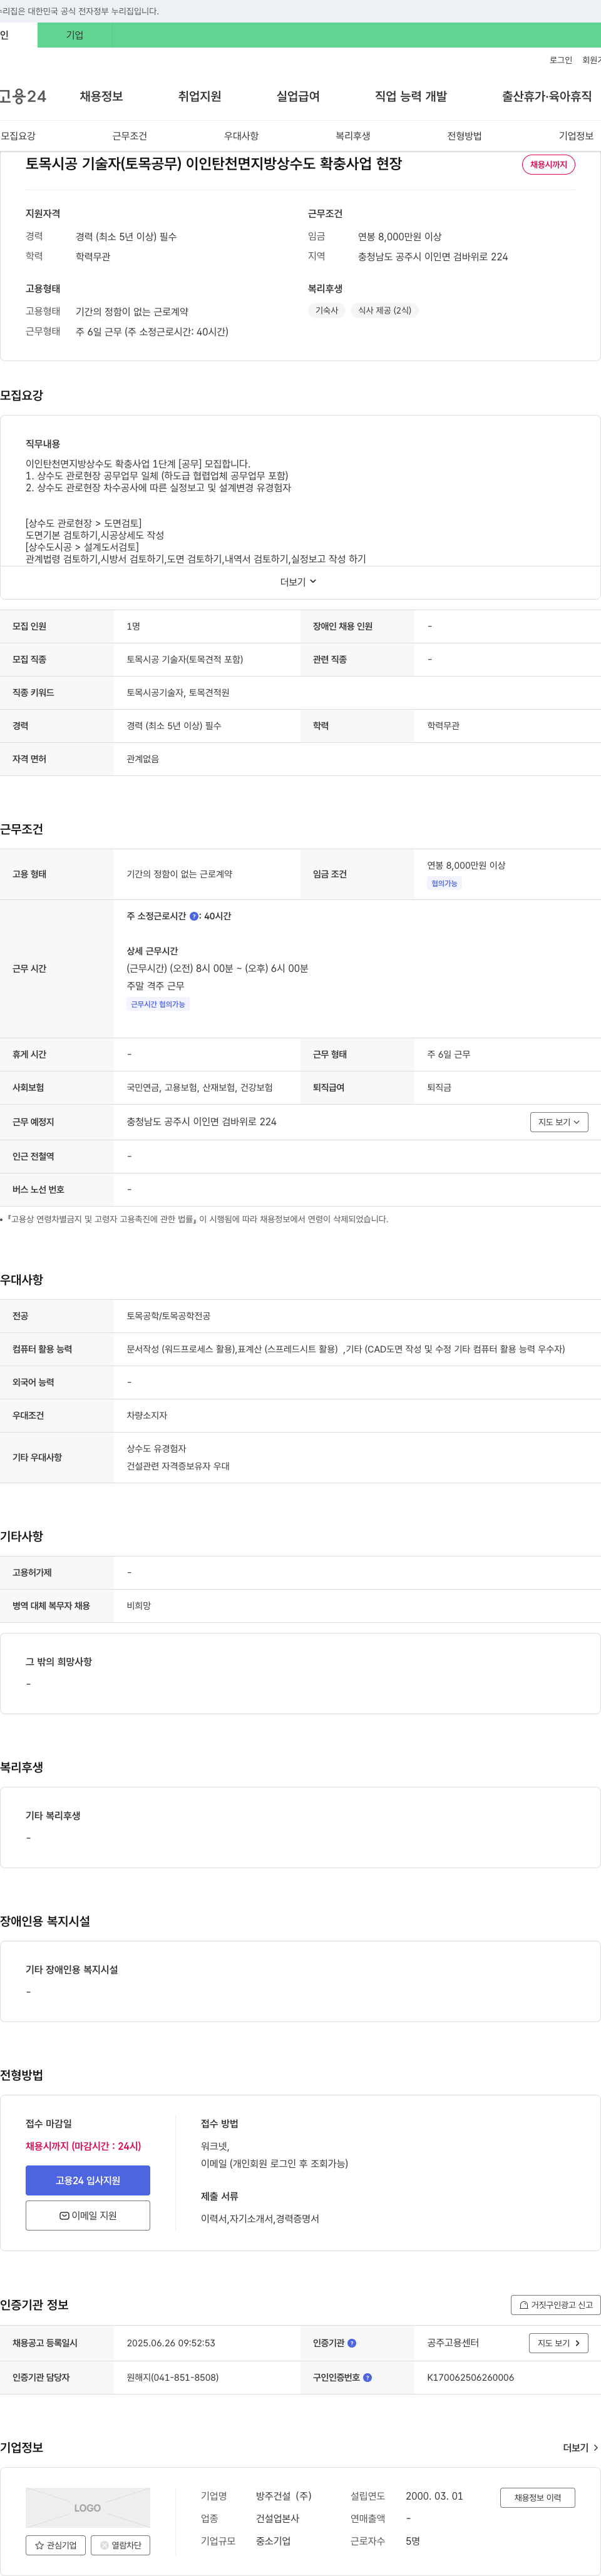Click the 이메일 지원 button
The width and height of the screenshot is (601, 2576).
88,2215
